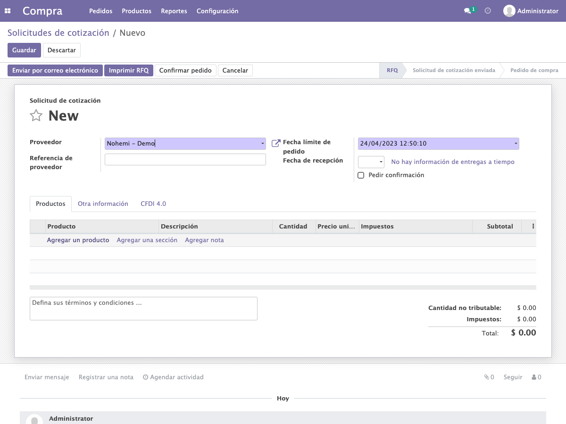Click Agregar nota link
This screenshot has width=566, height=424.
coord(204,240)
